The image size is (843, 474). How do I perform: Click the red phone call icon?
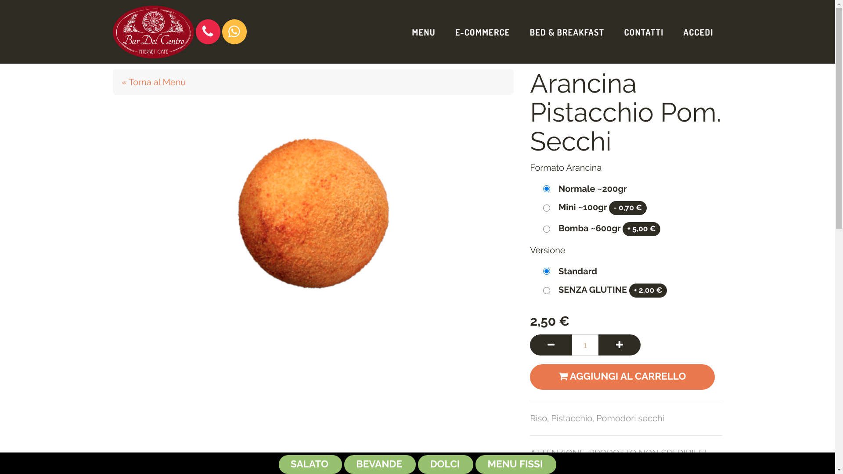pyautogui.click(x=208, y=32)
